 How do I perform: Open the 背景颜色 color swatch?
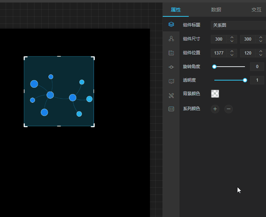click(215, 94)
